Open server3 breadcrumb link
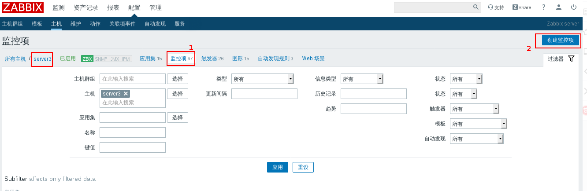This screenshot has height=191, width=587. [x=42, y=59]
